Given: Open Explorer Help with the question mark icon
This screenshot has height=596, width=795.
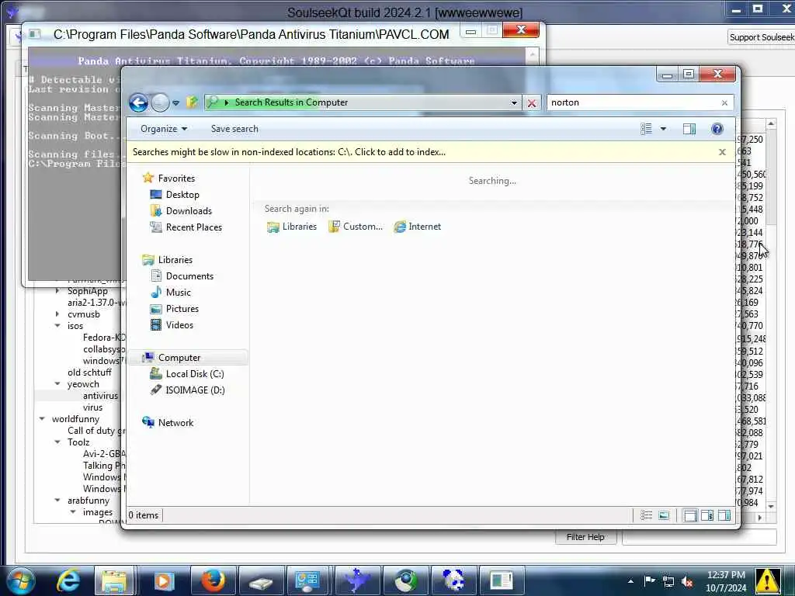Looking at the screenshot, I should (717, 129).
